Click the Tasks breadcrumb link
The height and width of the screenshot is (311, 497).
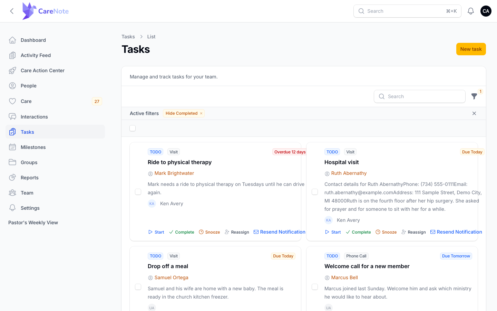[128, 37]
